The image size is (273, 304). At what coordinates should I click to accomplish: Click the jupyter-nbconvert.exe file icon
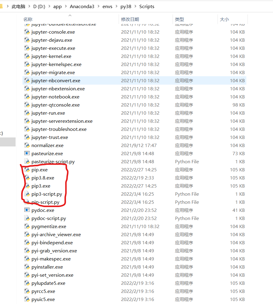point(27,80)
